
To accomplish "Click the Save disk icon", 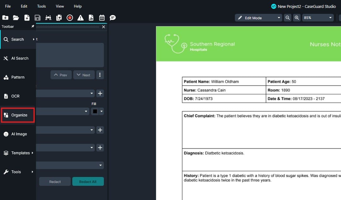I will coord(37,18).
